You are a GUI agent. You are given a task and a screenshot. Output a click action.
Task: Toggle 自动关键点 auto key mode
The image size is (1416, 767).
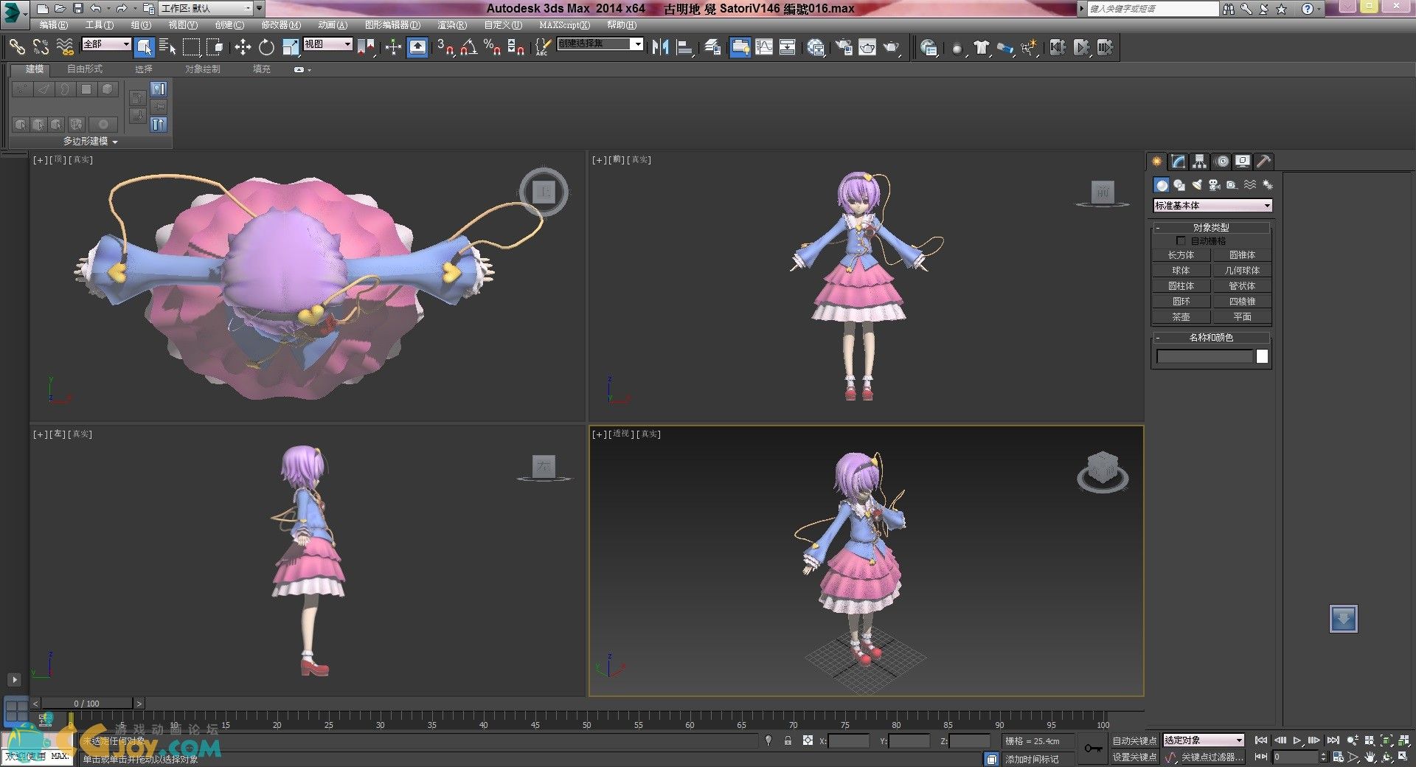tap(1135, 740)
